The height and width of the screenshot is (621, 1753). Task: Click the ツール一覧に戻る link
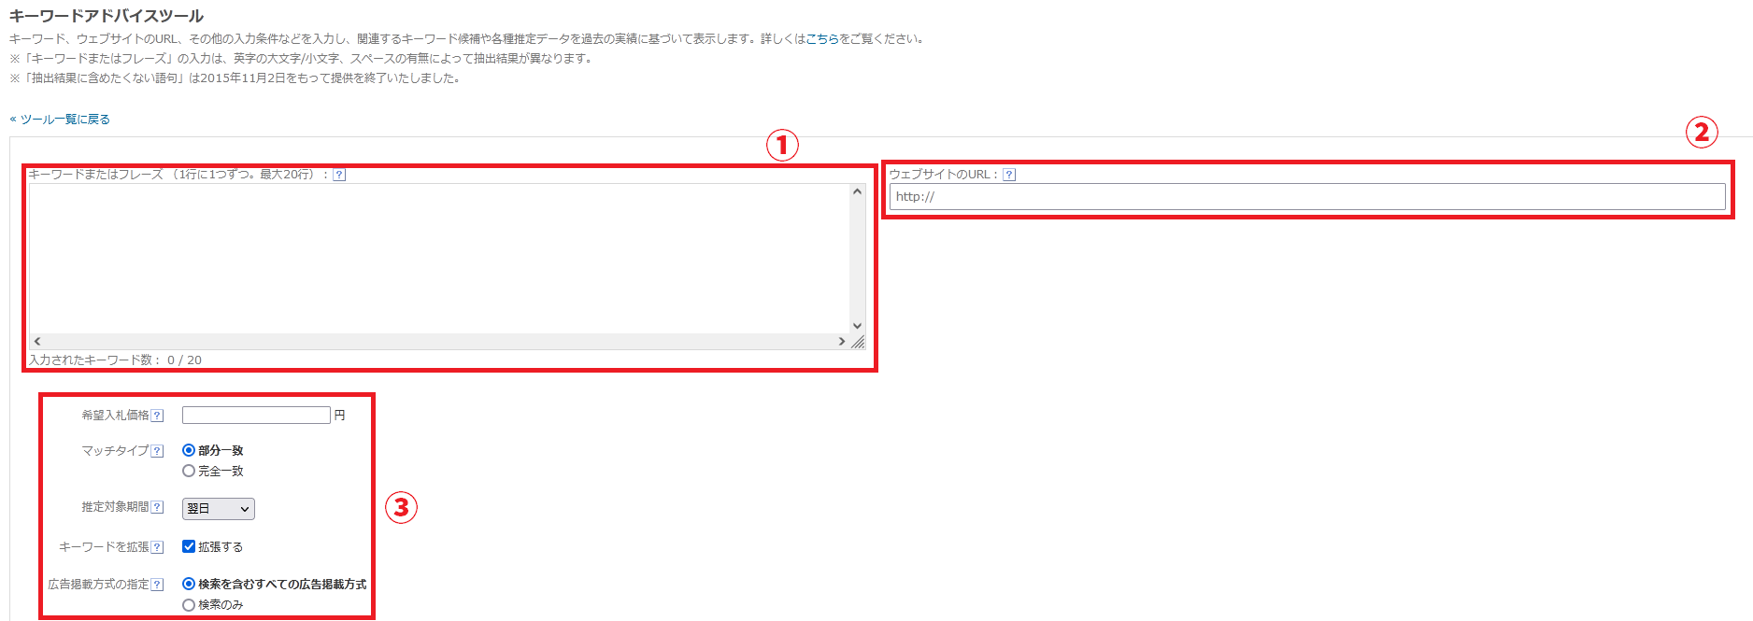point(64,120)
